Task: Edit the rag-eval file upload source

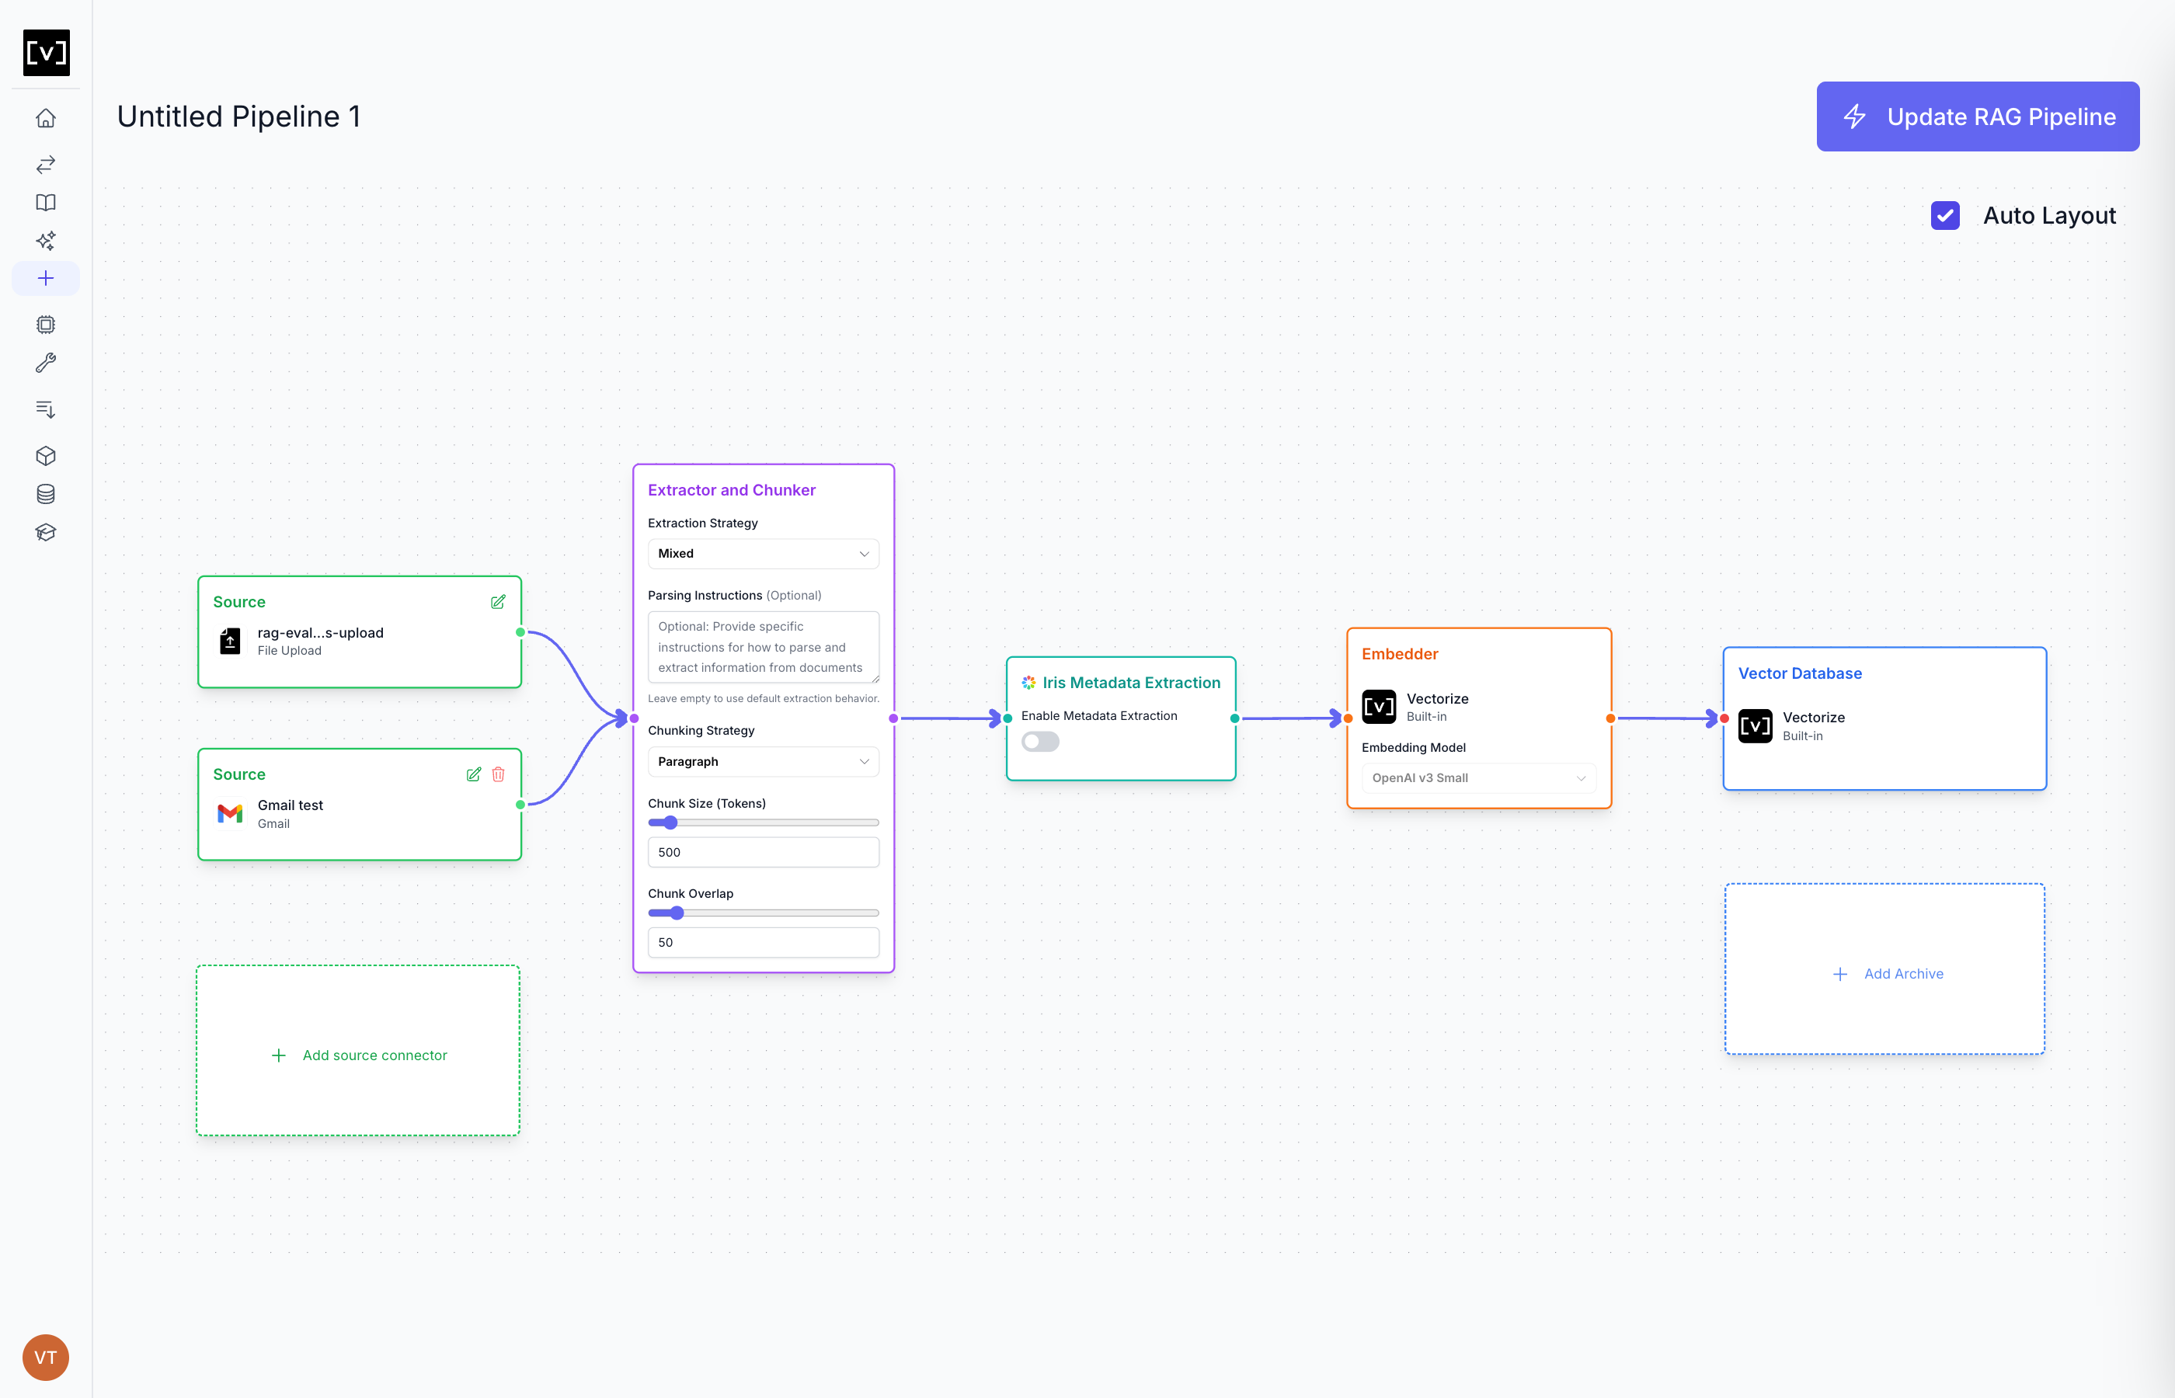Action: pos(497,602)
